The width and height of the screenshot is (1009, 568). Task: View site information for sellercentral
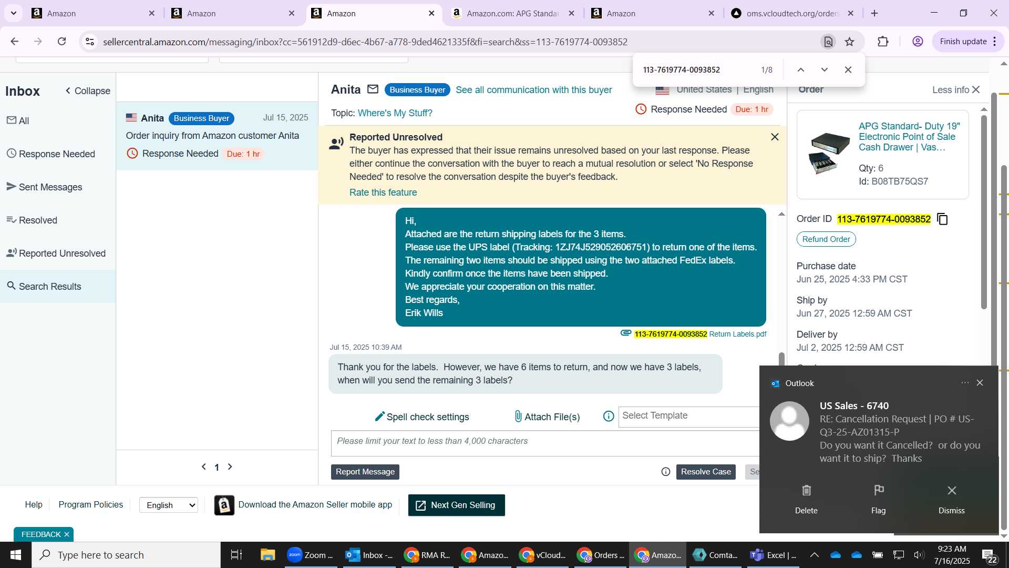pos(90,42)
